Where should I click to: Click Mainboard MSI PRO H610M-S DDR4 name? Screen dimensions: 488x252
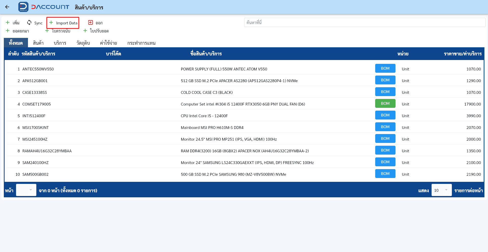[x=212, y=128]
